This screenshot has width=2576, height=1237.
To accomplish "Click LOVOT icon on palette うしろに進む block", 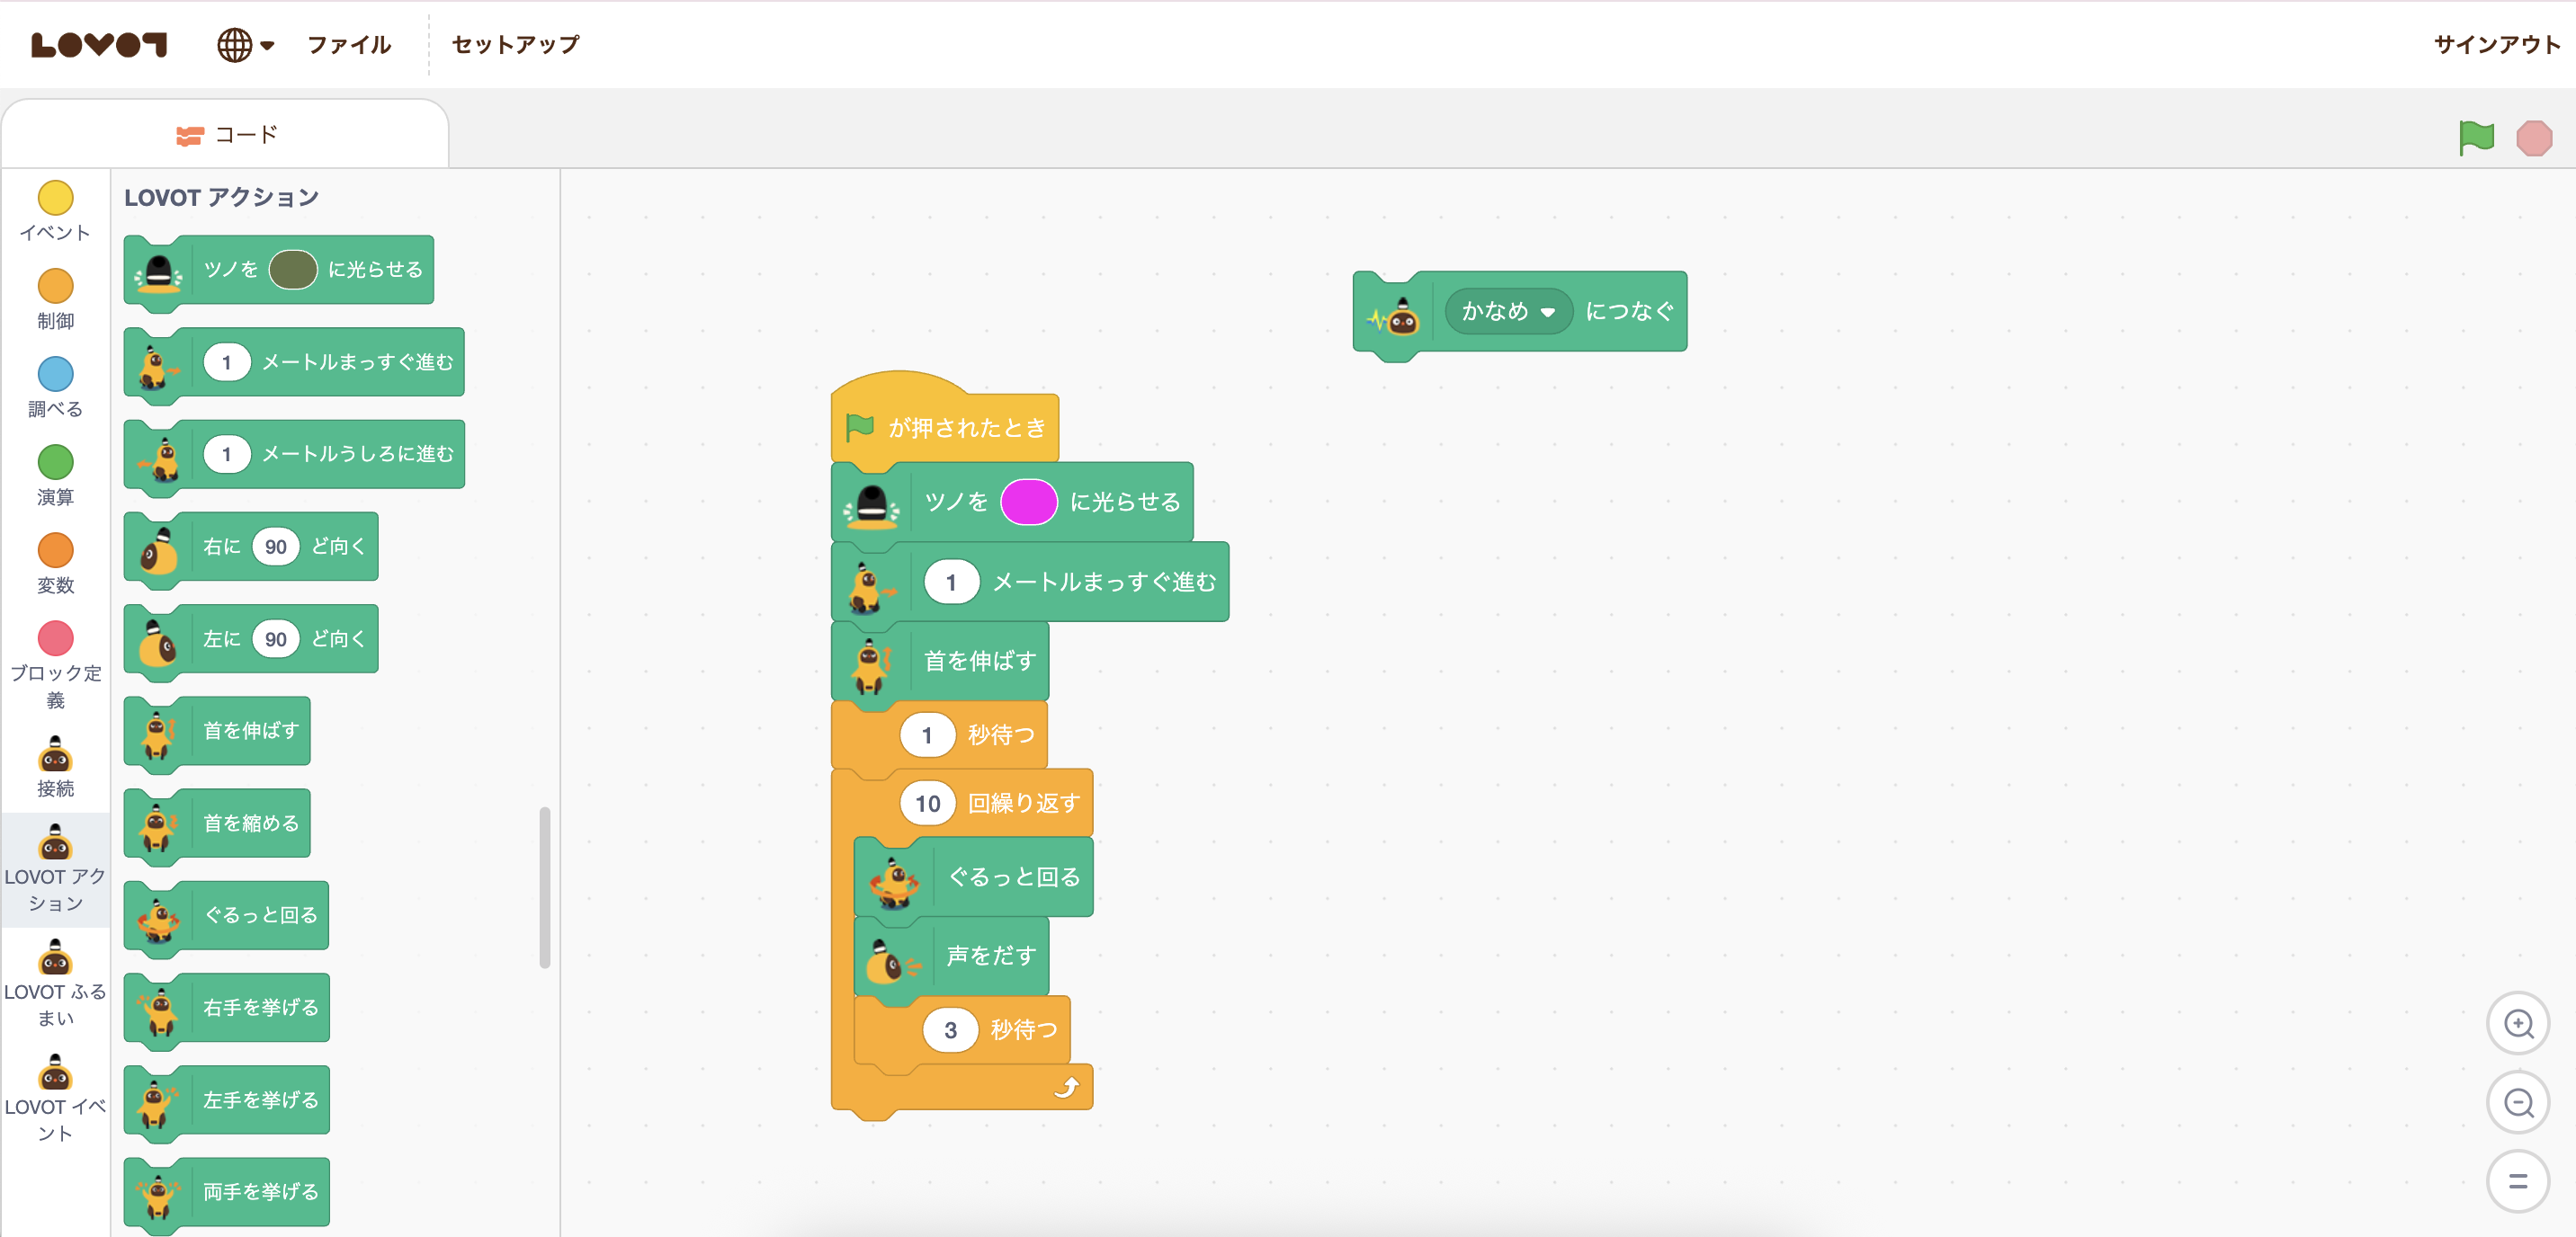I will pos(158,458).
